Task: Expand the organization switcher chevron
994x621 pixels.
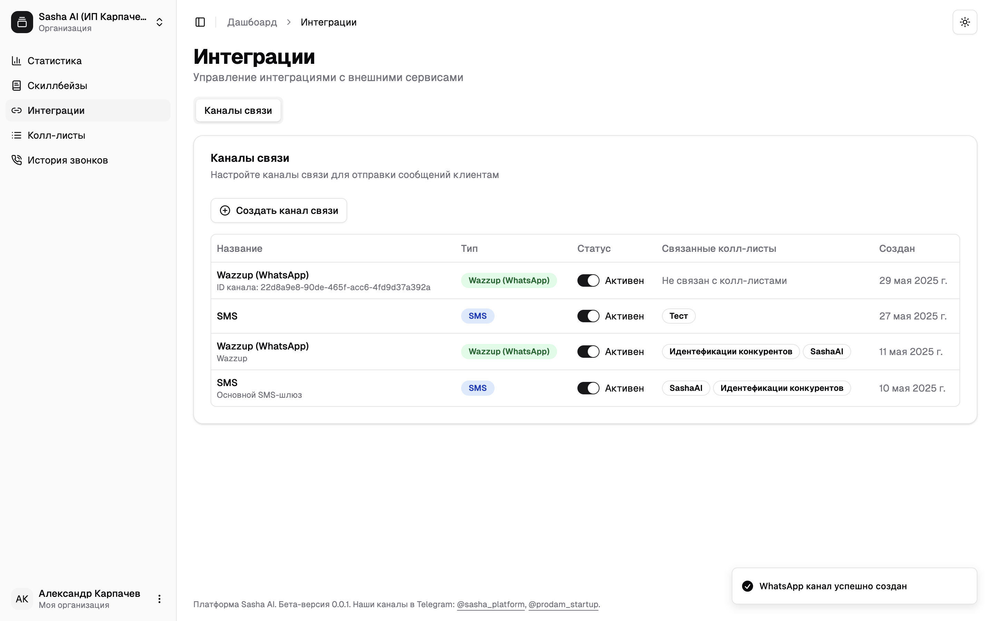Action: [x=159, y=22]
